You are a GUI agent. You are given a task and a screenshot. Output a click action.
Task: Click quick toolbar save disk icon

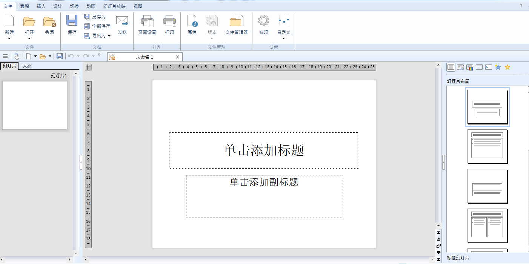(x=60, y=56)
